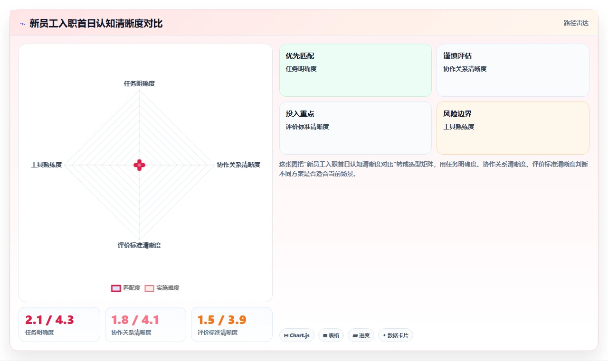Click the 路径雷达 label in header

(x=576, y=23)
